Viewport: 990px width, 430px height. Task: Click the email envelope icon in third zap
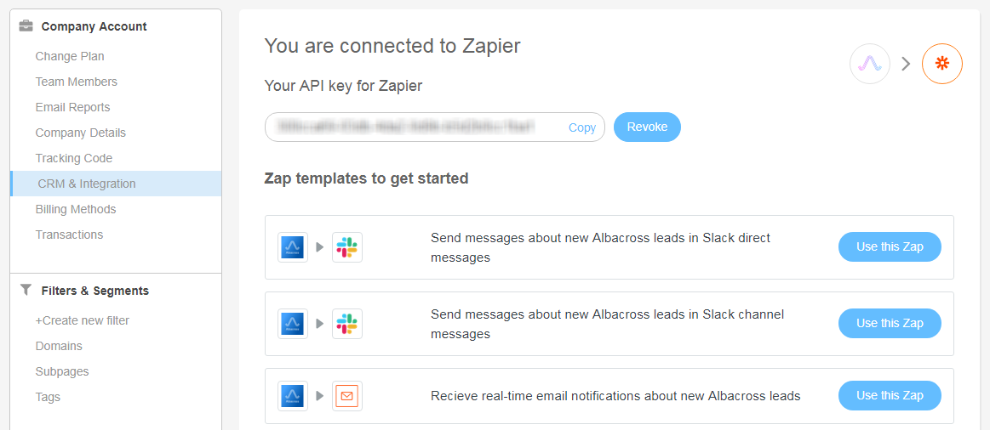tap(346, 396)
